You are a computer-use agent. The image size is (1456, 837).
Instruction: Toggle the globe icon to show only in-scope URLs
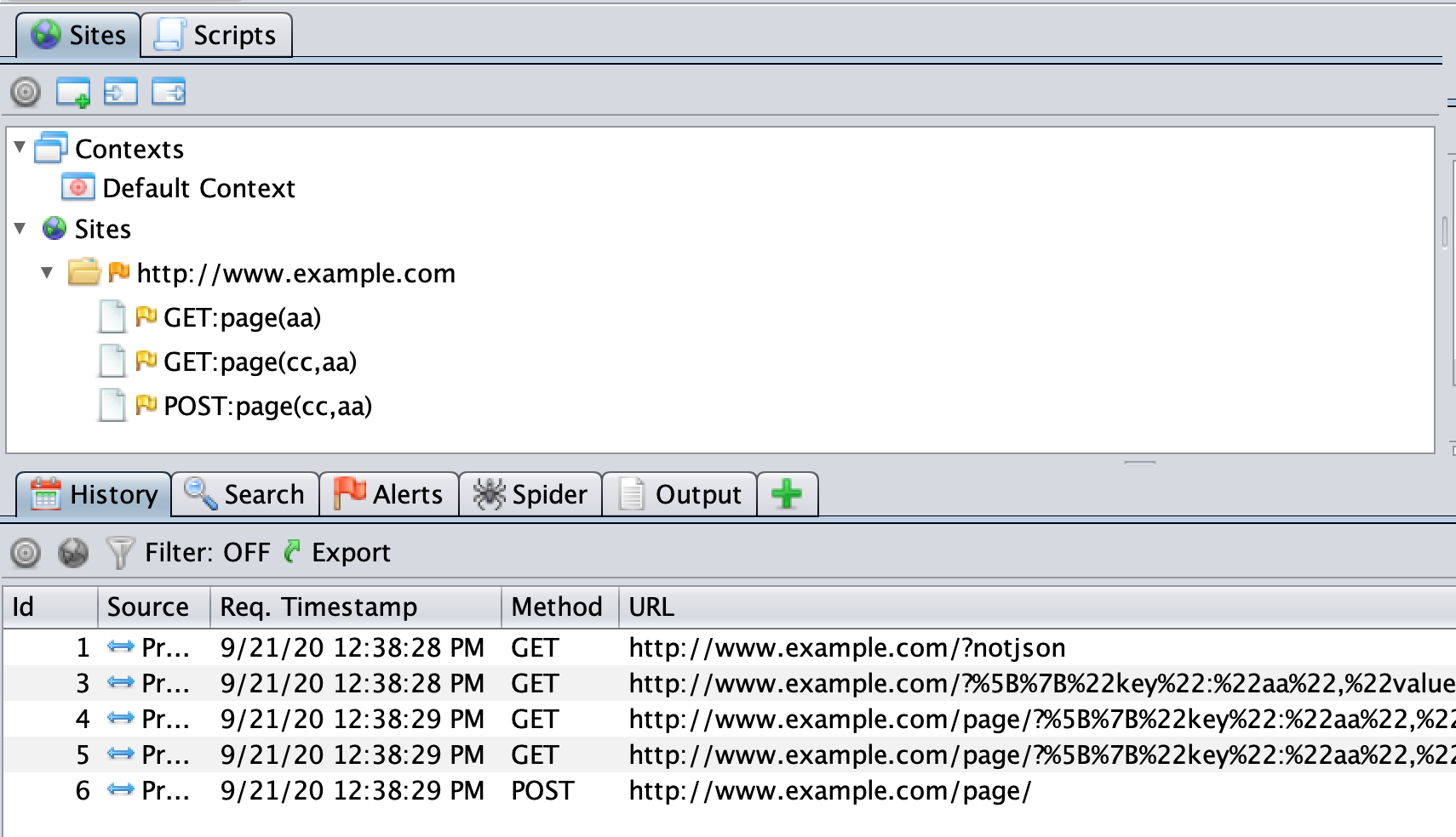coord(71,552)
